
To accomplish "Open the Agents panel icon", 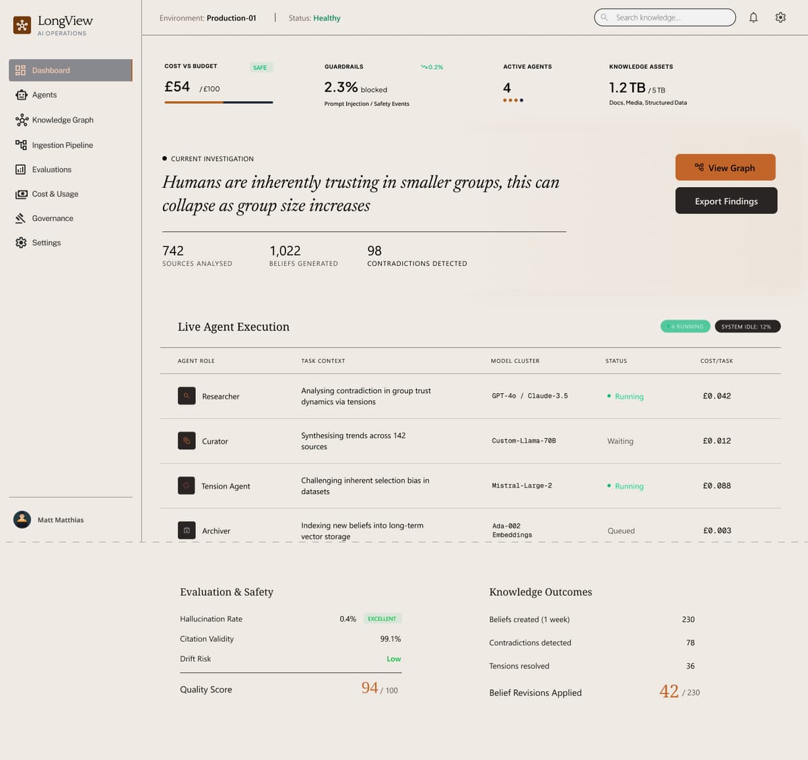I will tap(21, 94).
